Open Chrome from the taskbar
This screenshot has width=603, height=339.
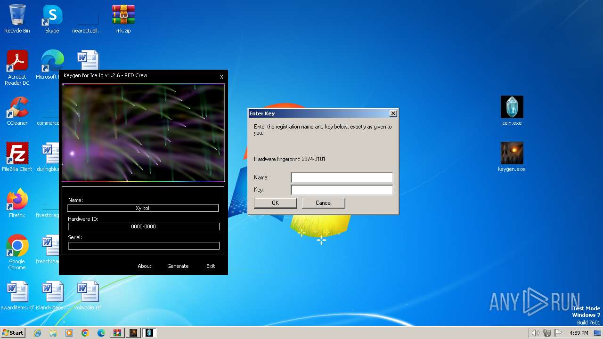(85, 333)
